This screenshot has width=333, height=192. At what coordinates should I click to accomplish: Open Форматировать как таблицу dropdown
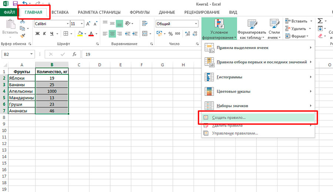pyautogui.click(x=252, y=29)
